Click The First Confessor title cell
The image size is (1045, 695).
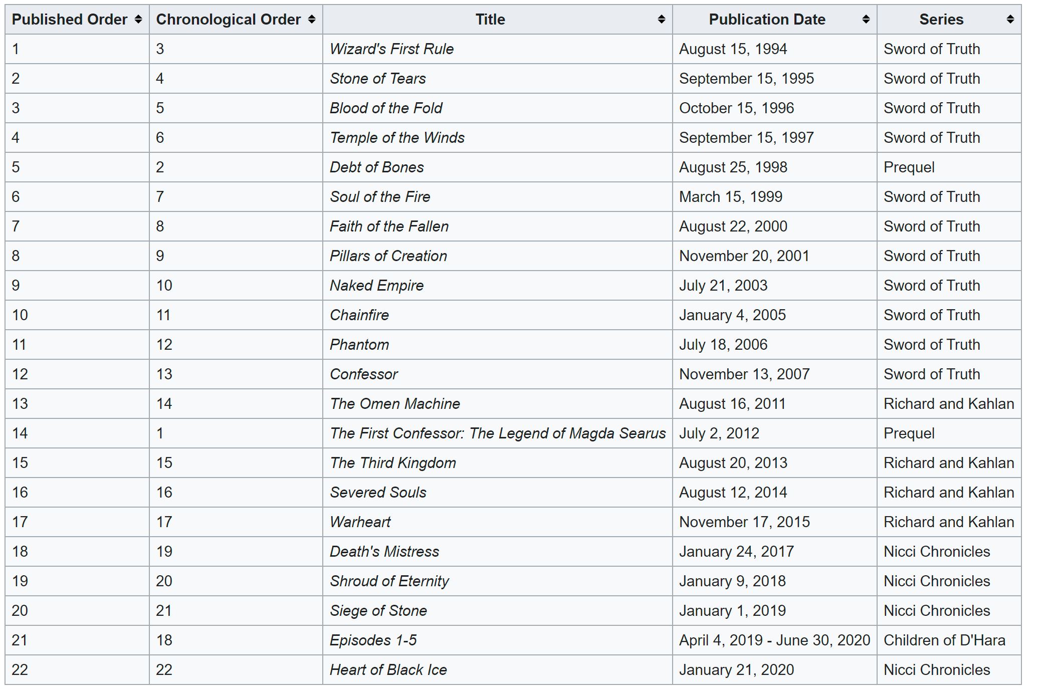(497, 433)
